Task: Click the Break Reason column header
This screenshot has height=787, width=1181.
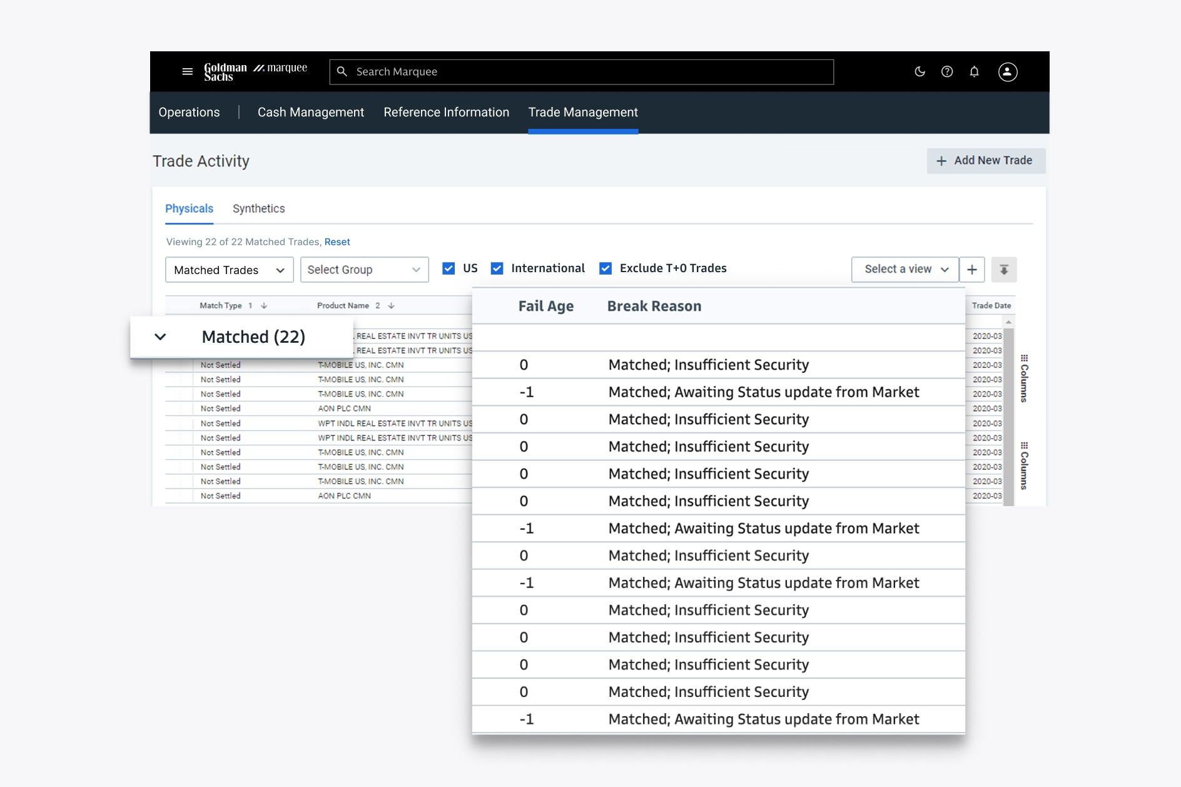Action: [654, 307]
